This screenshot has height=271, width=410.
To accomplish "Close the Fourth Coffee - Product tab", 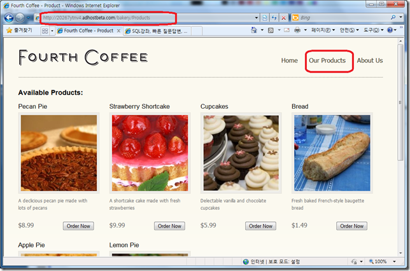I will point(118,31).
